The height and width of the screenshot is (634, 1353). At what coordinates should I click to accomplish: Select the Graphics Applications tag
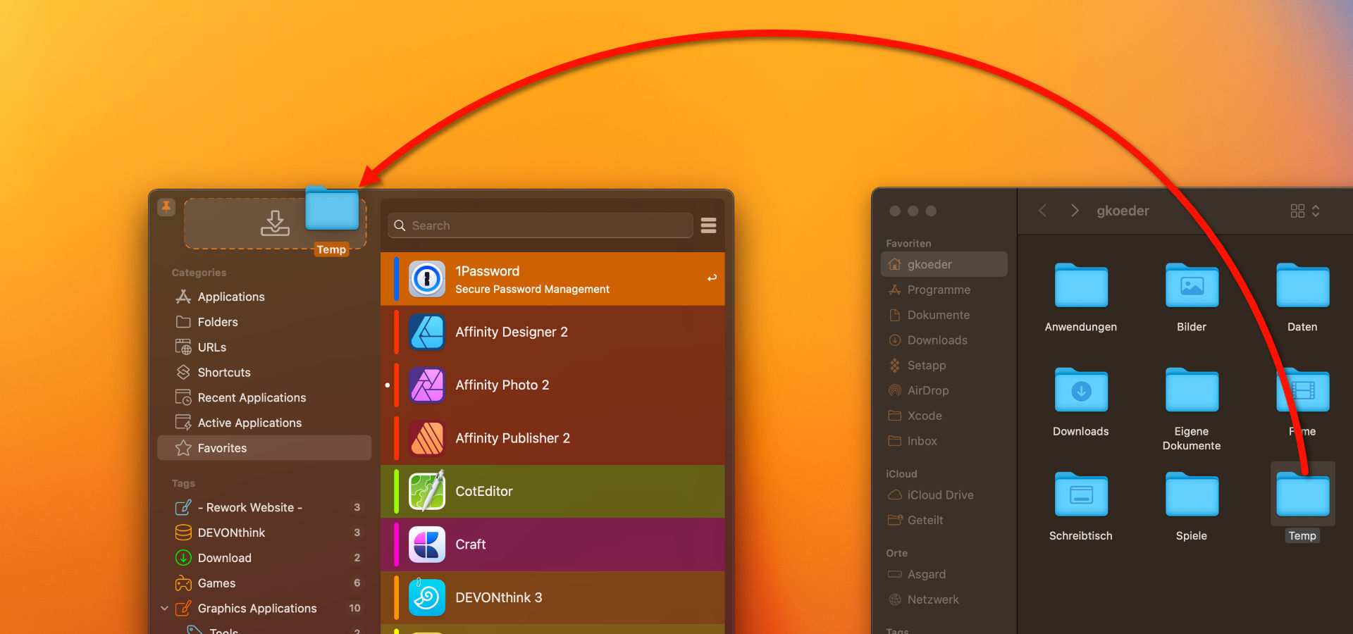[264, 609]
